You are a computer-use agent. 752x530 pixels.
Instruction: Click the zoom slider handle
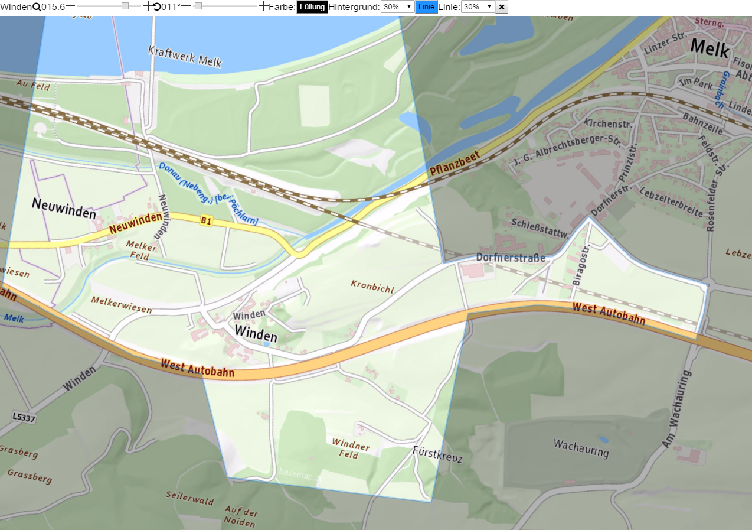(x=125, y=6)
